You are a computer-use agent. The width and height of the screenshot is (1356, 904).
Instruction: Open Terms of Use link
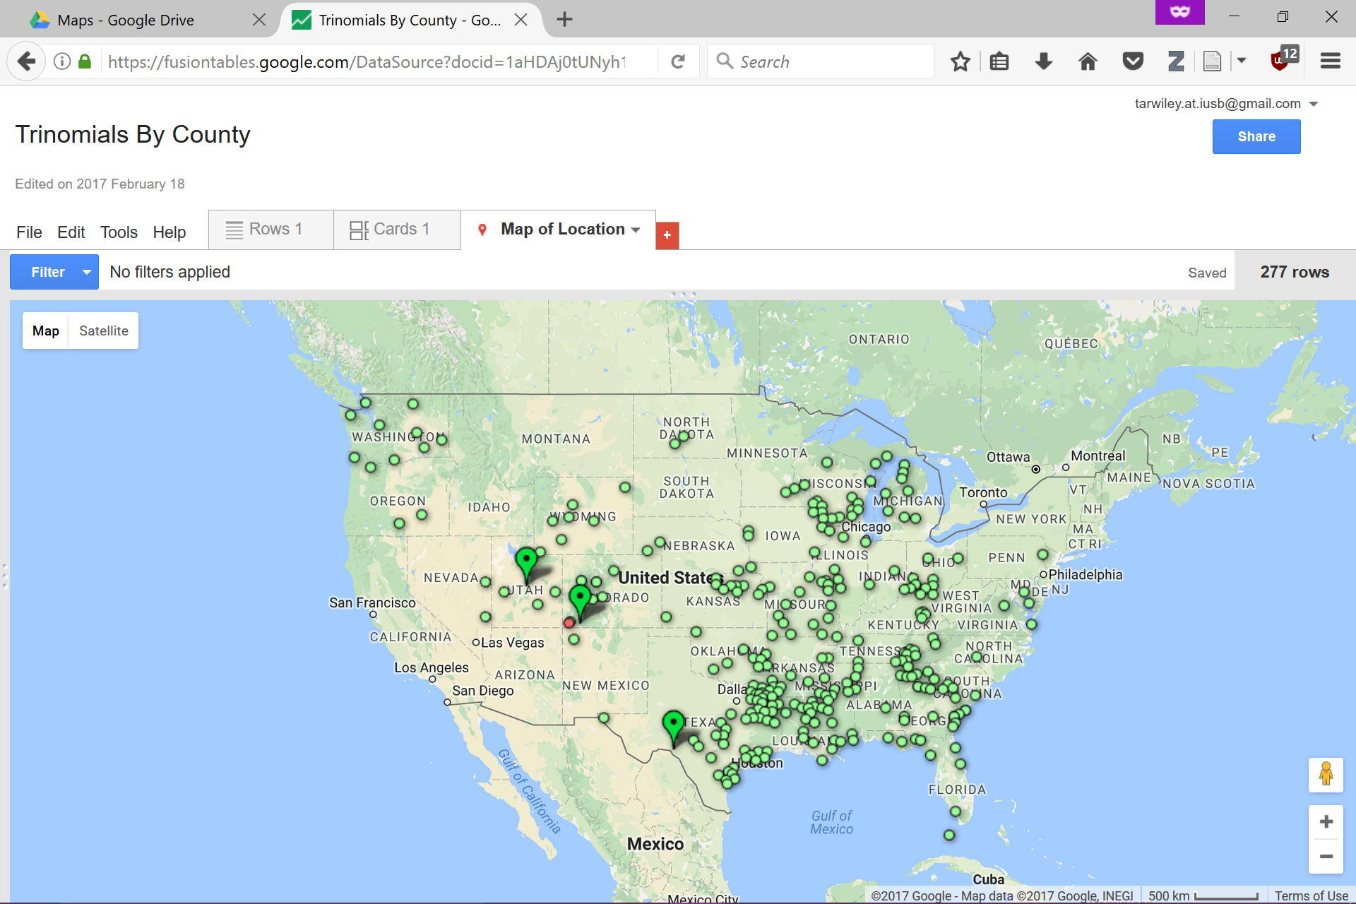coord(1311,896)
